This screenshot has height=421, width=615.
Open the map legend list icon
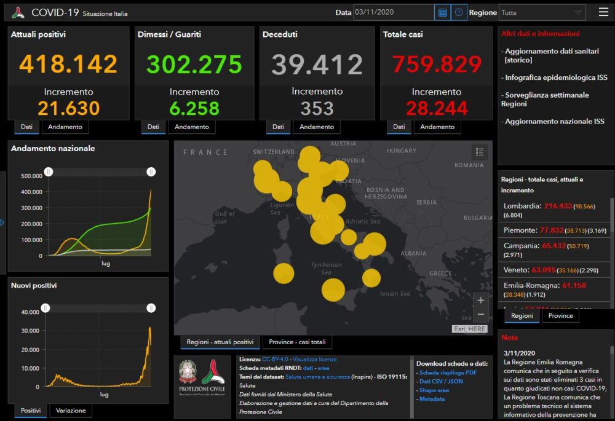click(x=480, y=152)
